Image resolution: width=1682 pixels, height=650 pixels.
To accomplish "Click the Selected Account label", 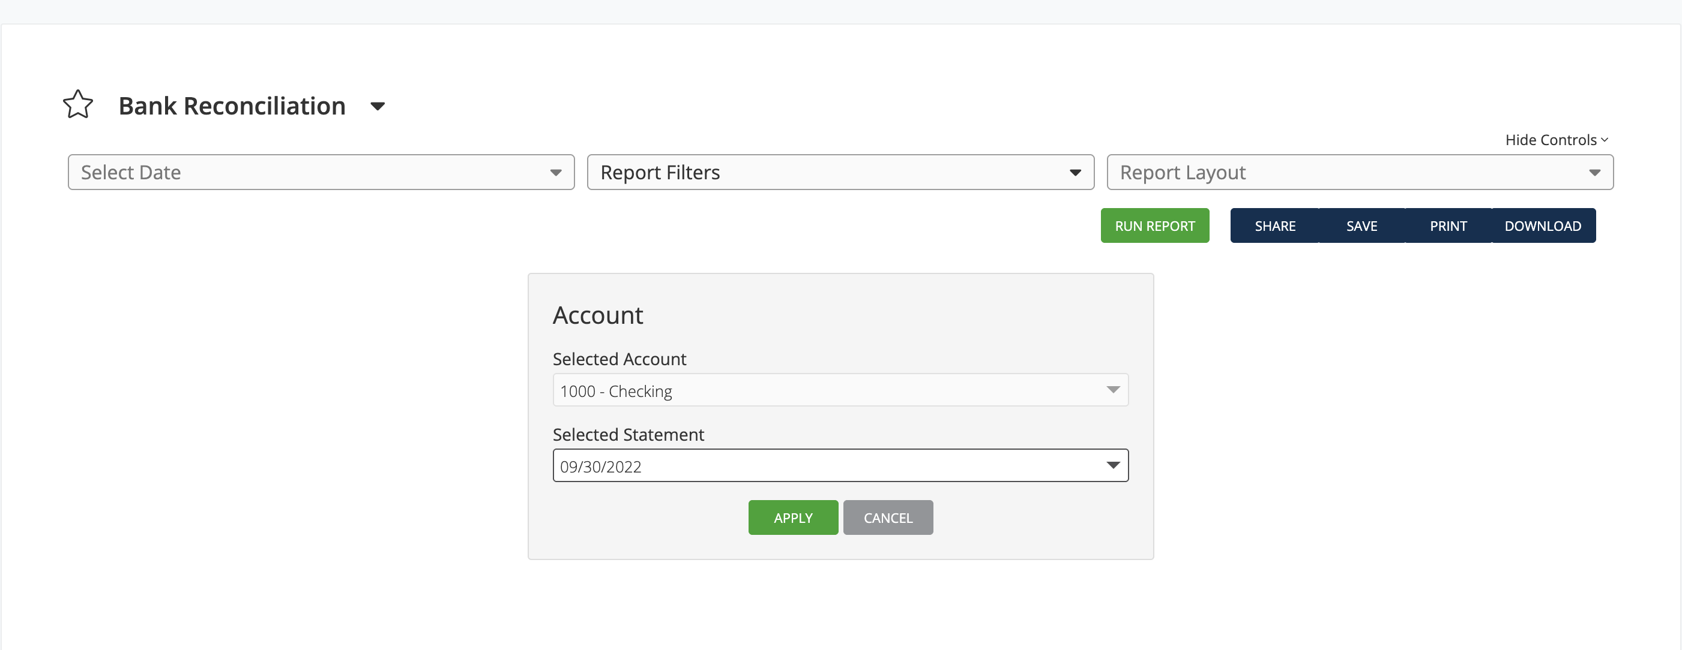I will coord(619,359).
